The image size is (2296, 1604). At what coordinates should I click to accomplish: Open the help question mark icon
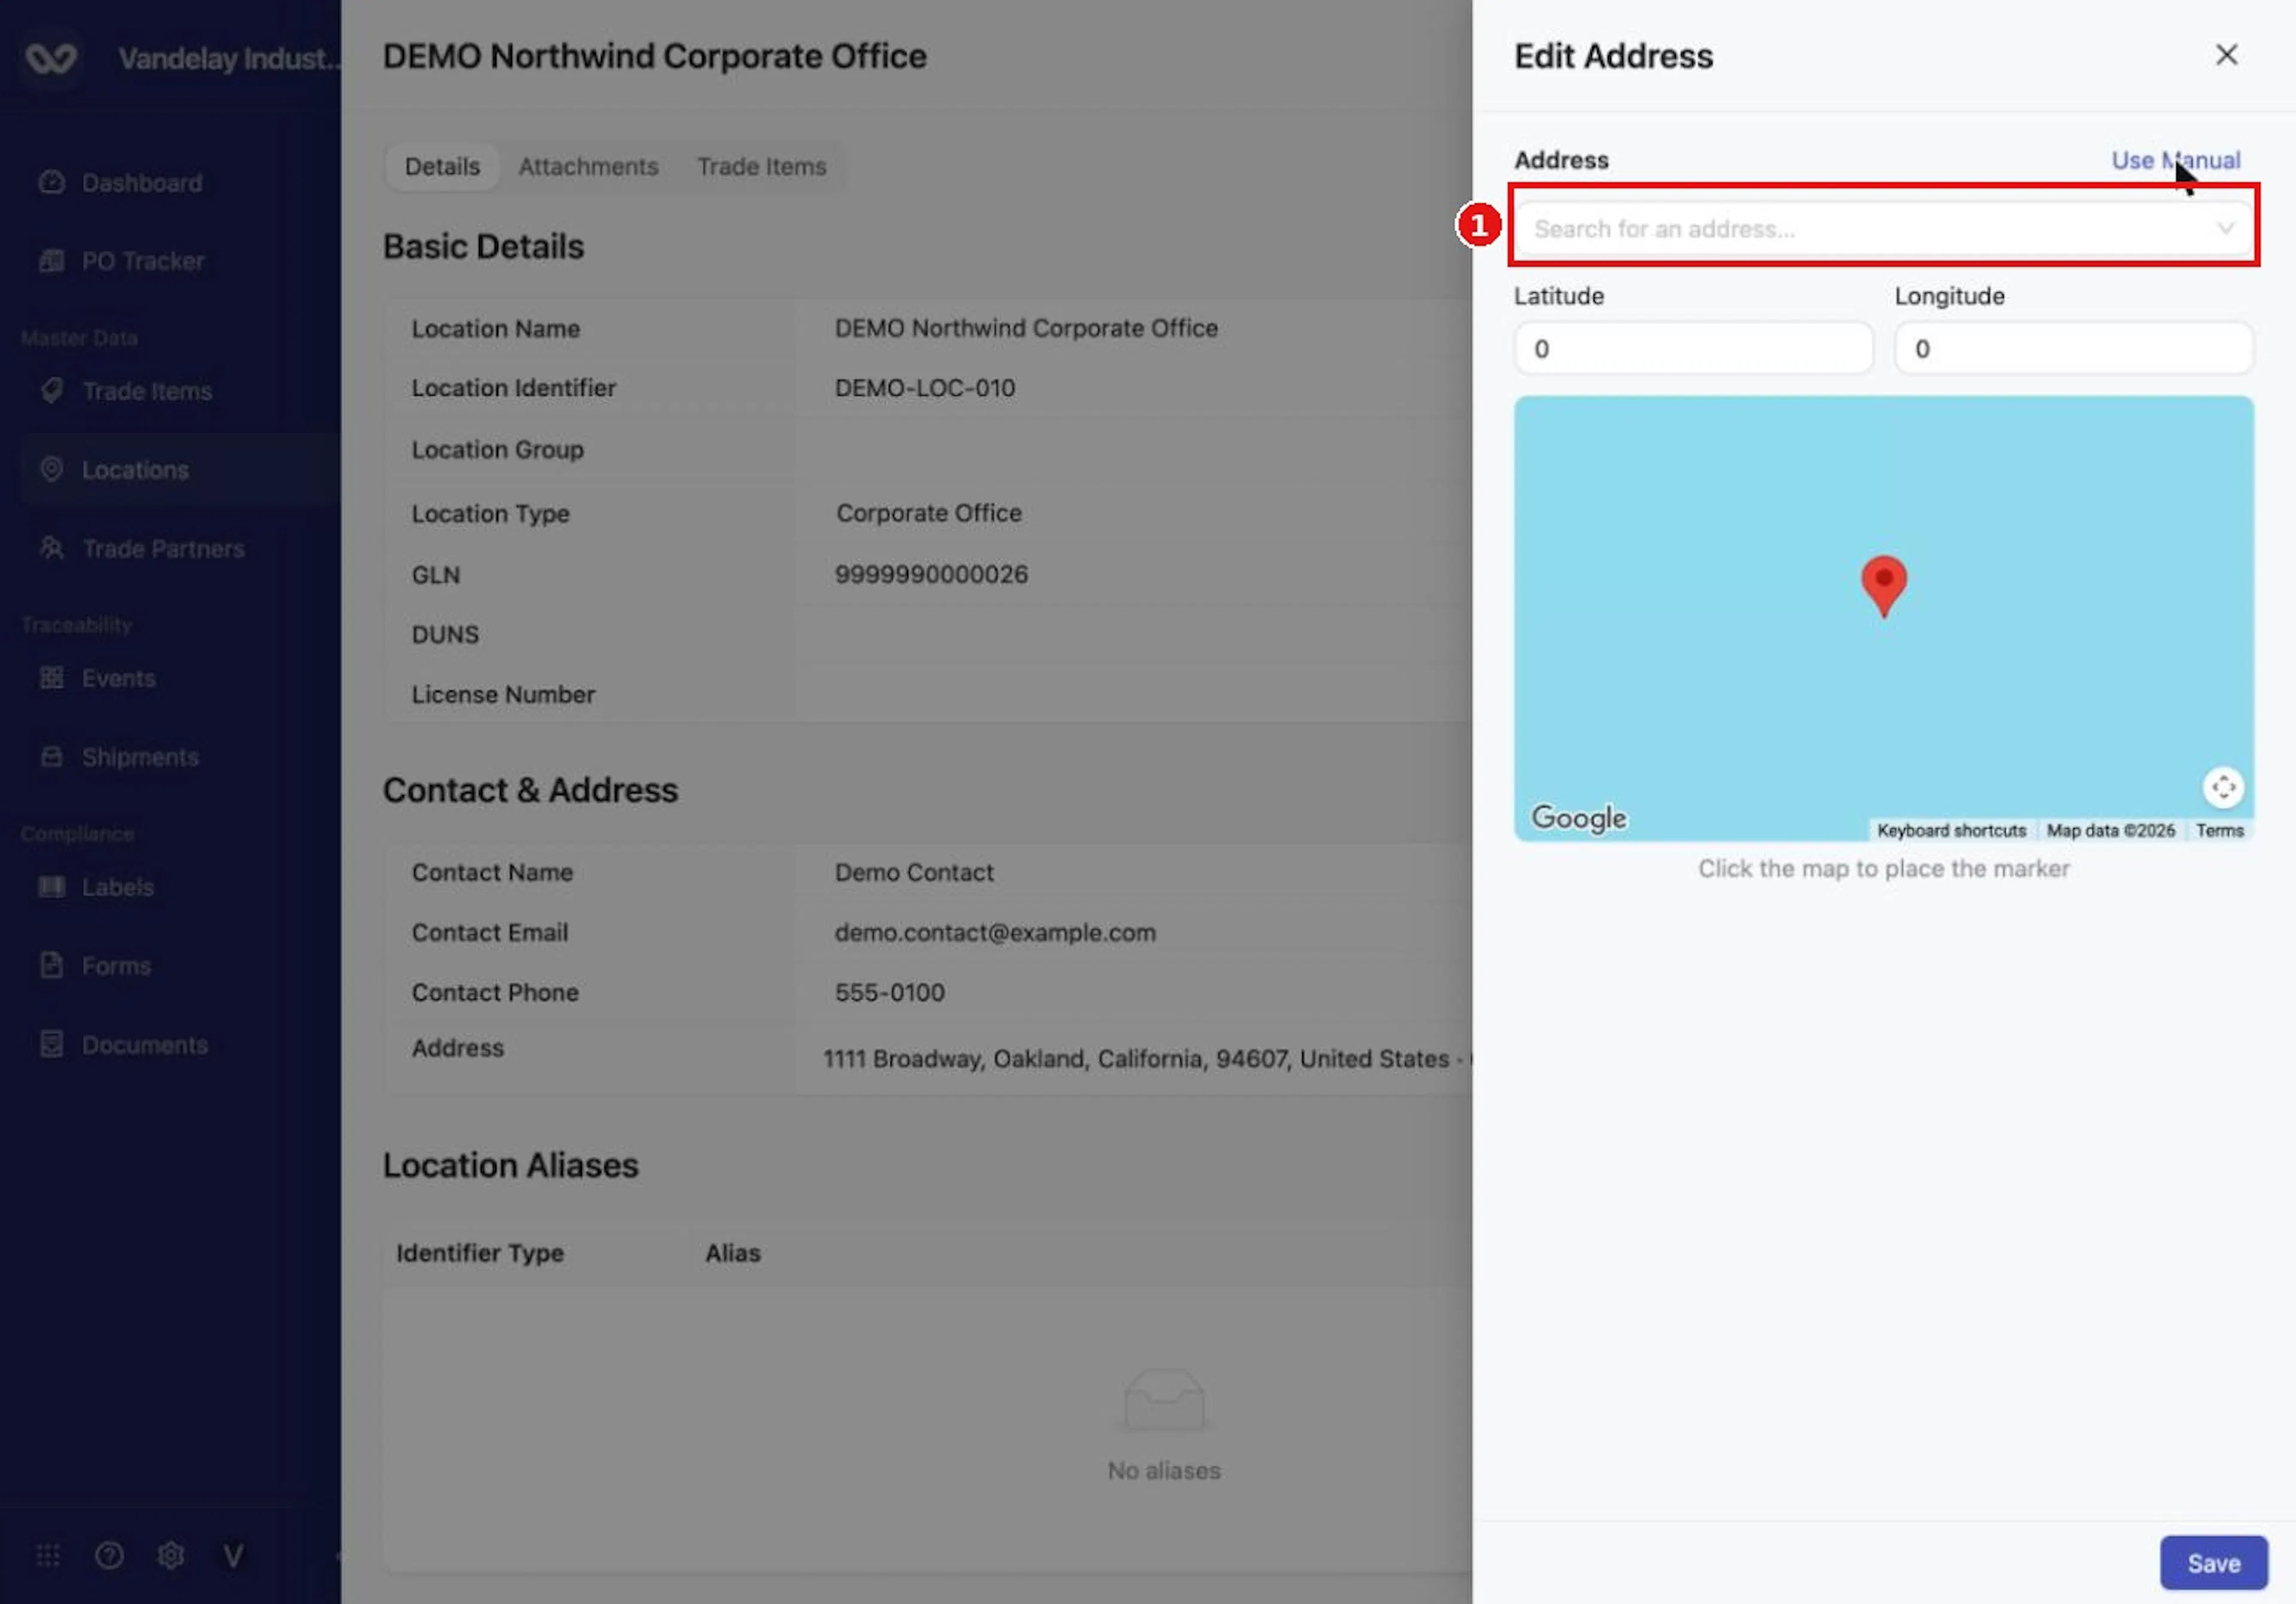tap(109, 1556)
